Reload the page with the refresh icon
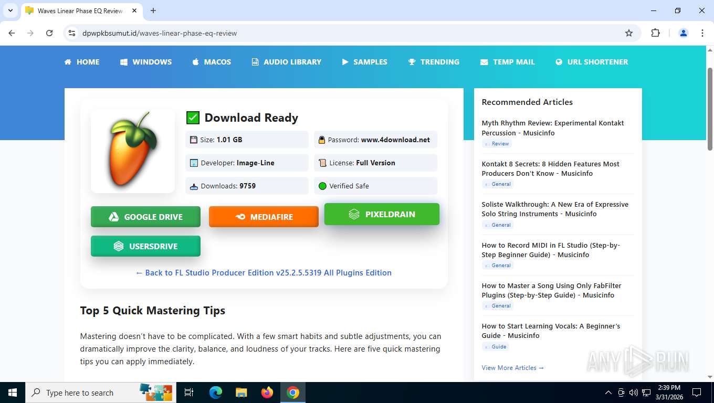This screenshot has width=714, height=403. point(49,33)
